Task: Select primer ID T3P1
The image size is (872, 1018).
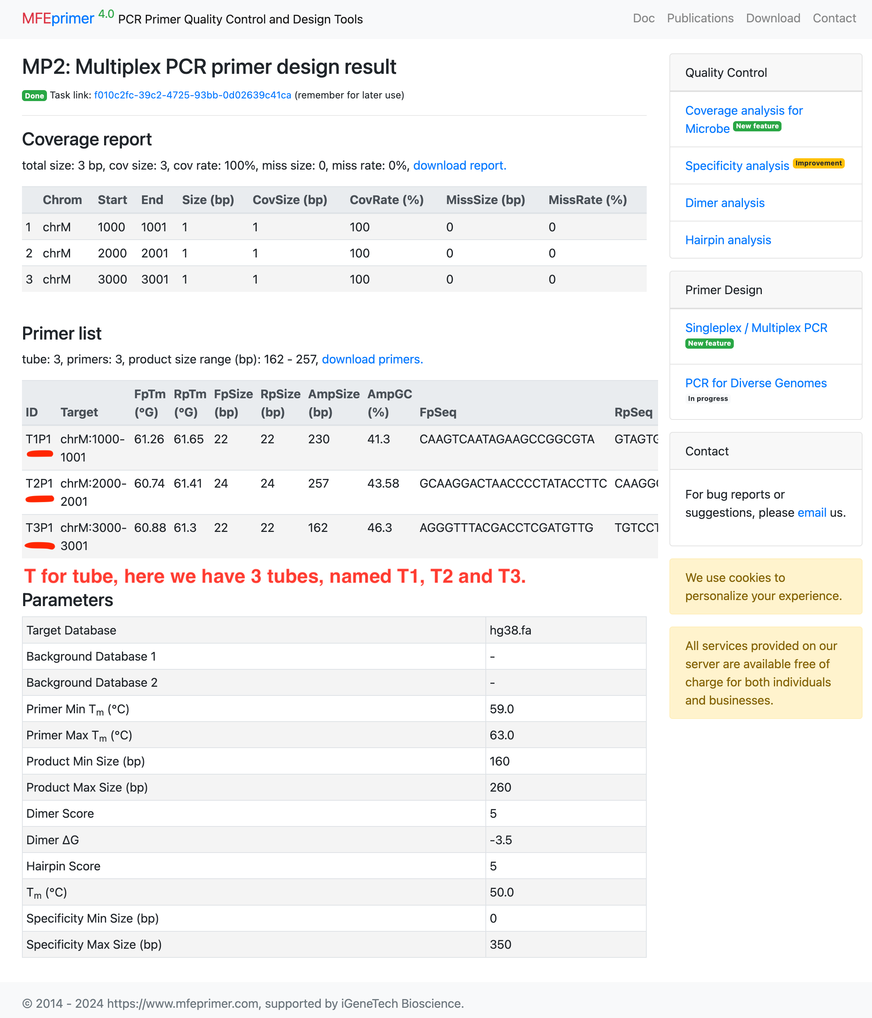Action: click(39, 527)
